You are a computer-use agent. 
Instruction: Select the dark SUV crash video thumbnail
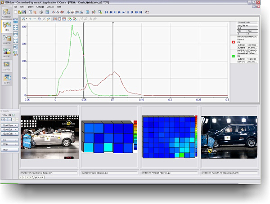(229, 137)
